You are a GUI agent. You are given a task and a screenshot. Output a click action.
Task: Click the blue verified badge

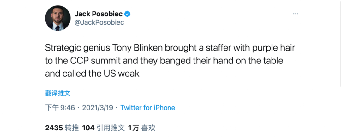(127, 14)
